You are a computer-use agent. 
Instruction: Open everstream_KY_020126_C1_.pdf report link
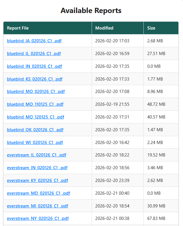[x=37, y=181]
